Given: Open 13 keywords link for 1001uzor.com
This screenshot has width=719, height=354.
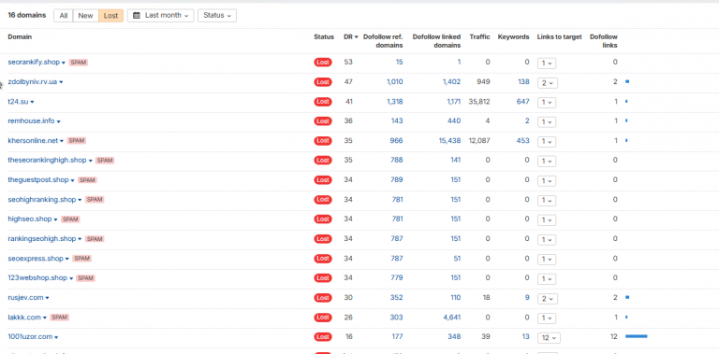Looking at the screenshot, I should [x=525, y=337].
